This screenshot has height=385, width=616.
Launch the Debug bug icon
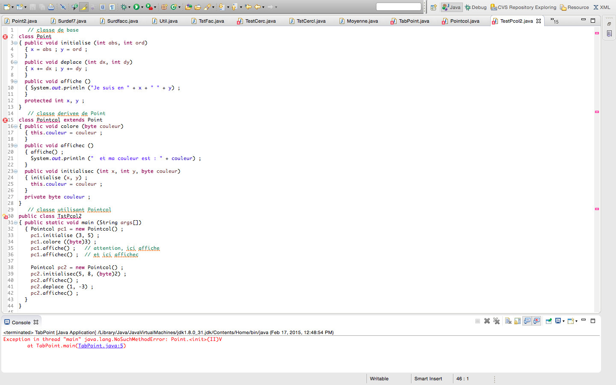[124, 7]
